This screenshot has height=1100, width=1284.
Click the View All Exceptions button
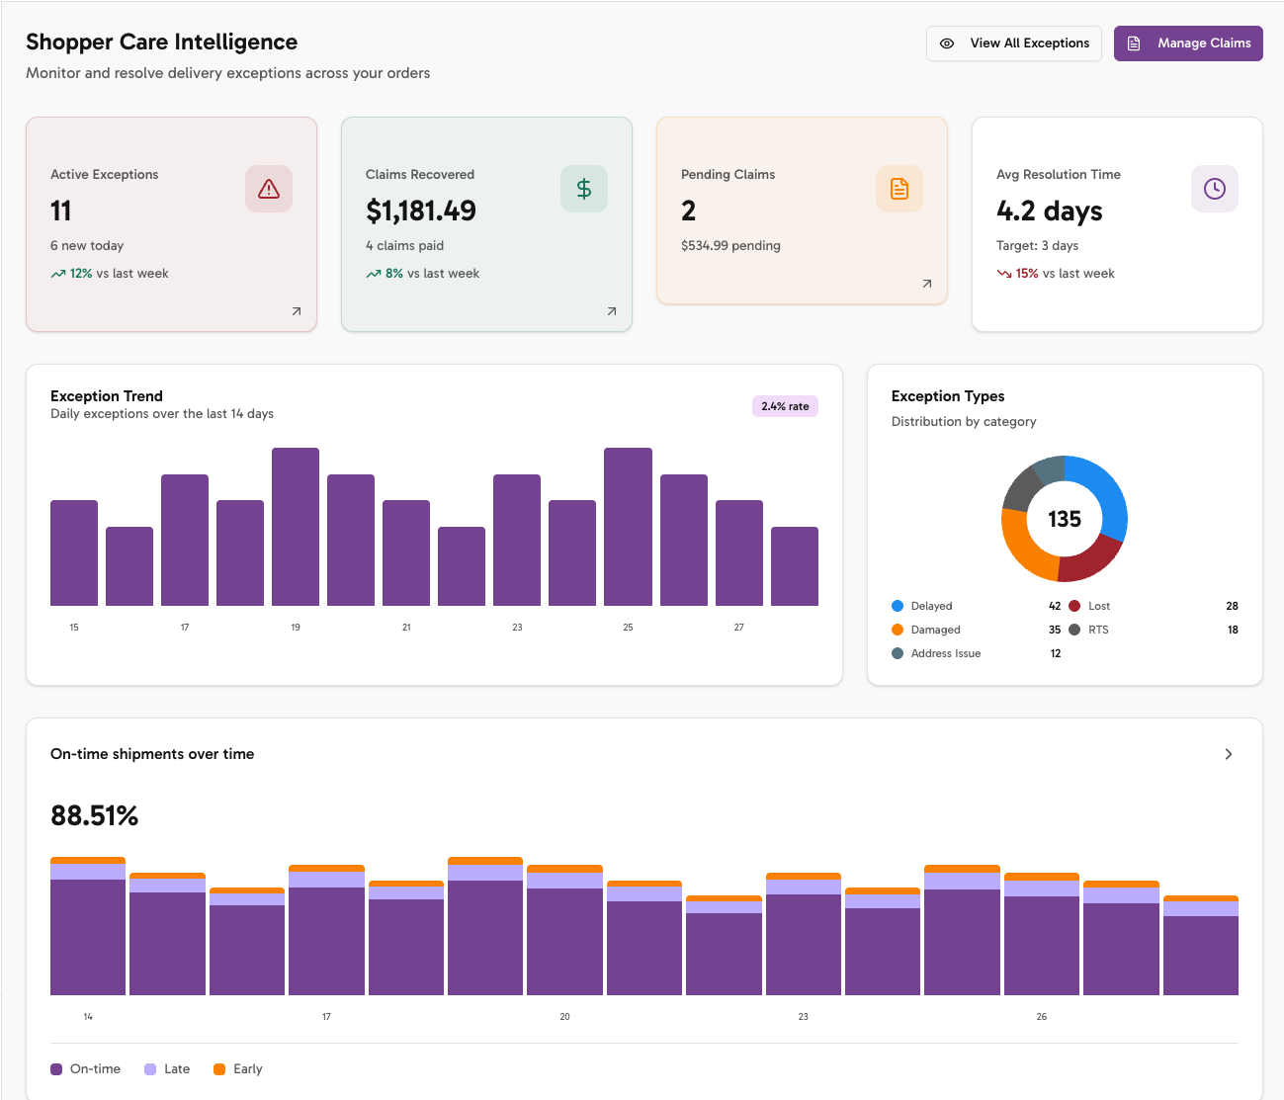[1013, 43]
